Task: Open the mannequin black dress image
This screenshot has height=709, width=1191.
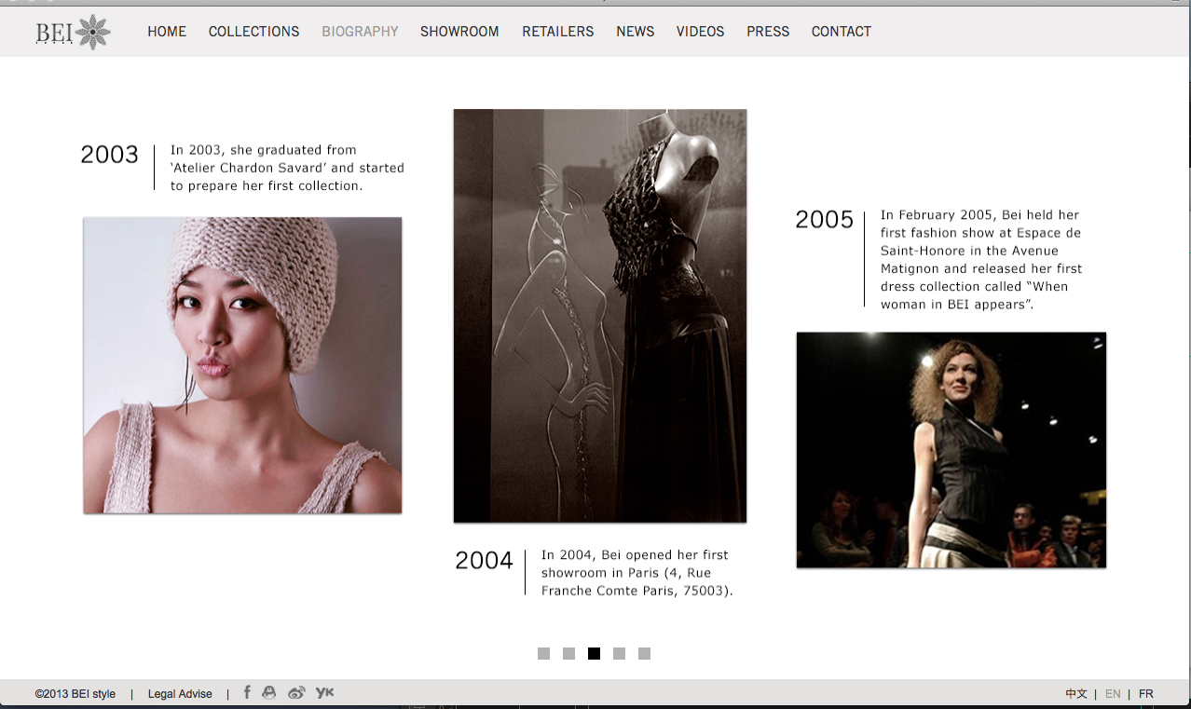Action: [x=599, y=316]
